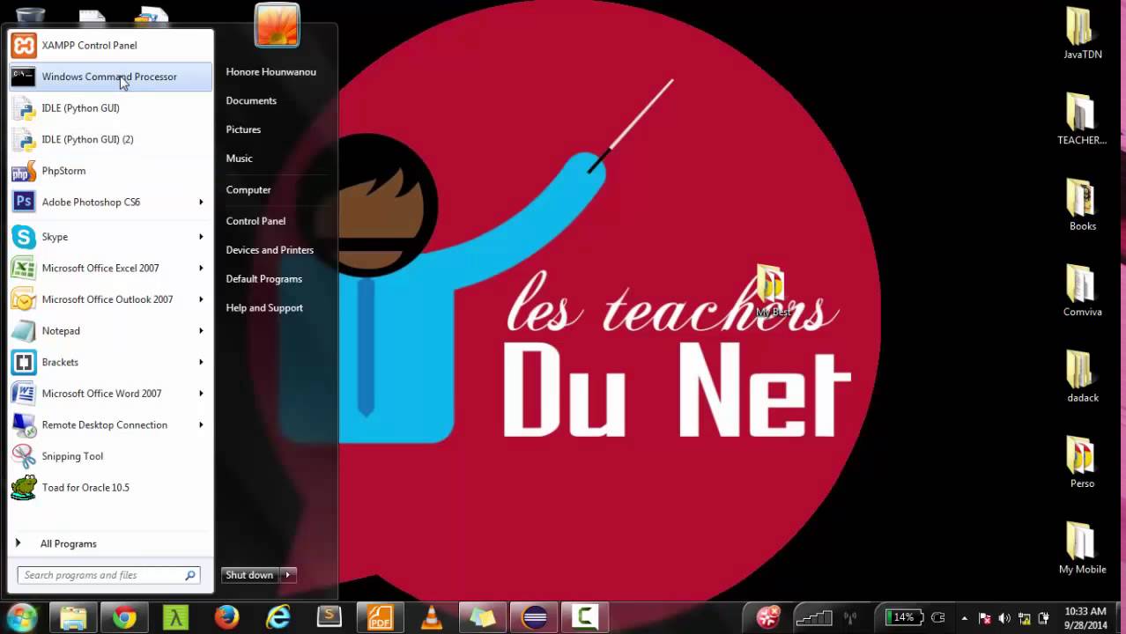Click the battery 14% tray indicator
The width and height of the screenshot is (1126, 634).
904,617
